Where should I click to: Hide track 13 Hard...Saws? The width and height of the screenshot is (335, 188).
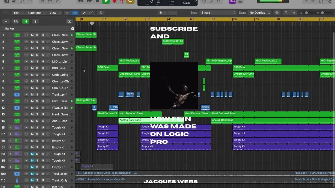pyautogui.click(x=26, y=114)
